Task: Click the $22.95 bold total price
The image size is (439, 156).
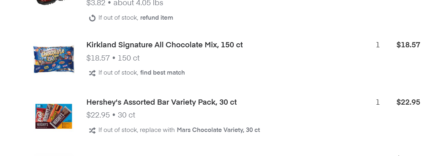Action: 408,102
